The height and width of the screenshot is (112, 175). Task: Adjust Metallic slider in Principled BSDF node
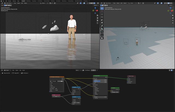tap(100, 80)
